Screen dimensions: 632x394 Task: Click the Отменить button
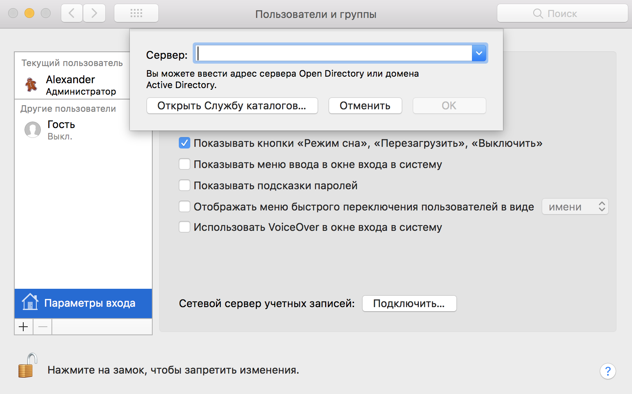click(x=365, y=106)
